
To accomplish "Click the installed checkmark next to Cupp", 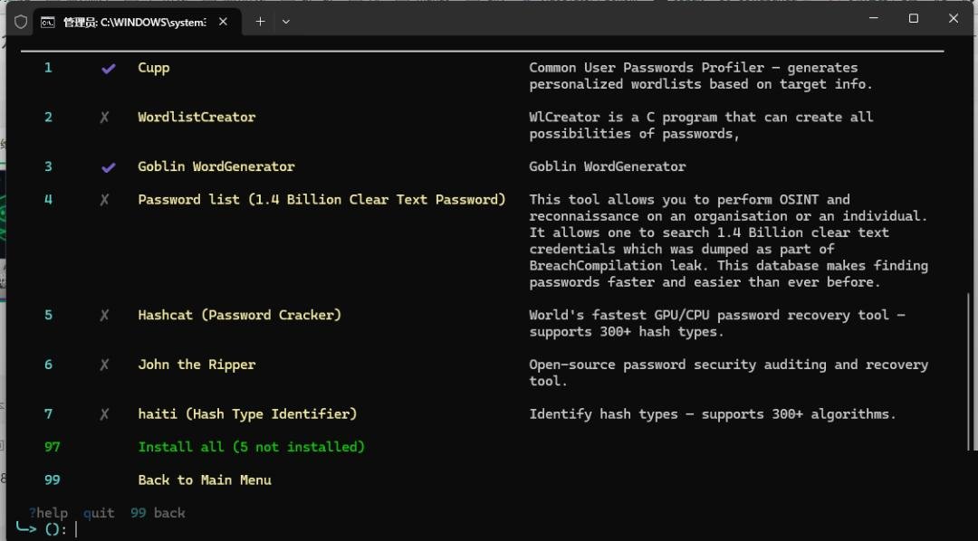I will 108,69.
